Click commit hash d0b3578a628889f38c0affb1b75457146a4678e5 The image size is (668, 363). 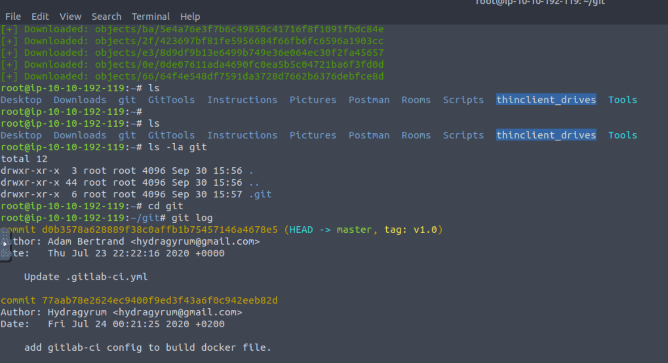(x=160, y=230)
